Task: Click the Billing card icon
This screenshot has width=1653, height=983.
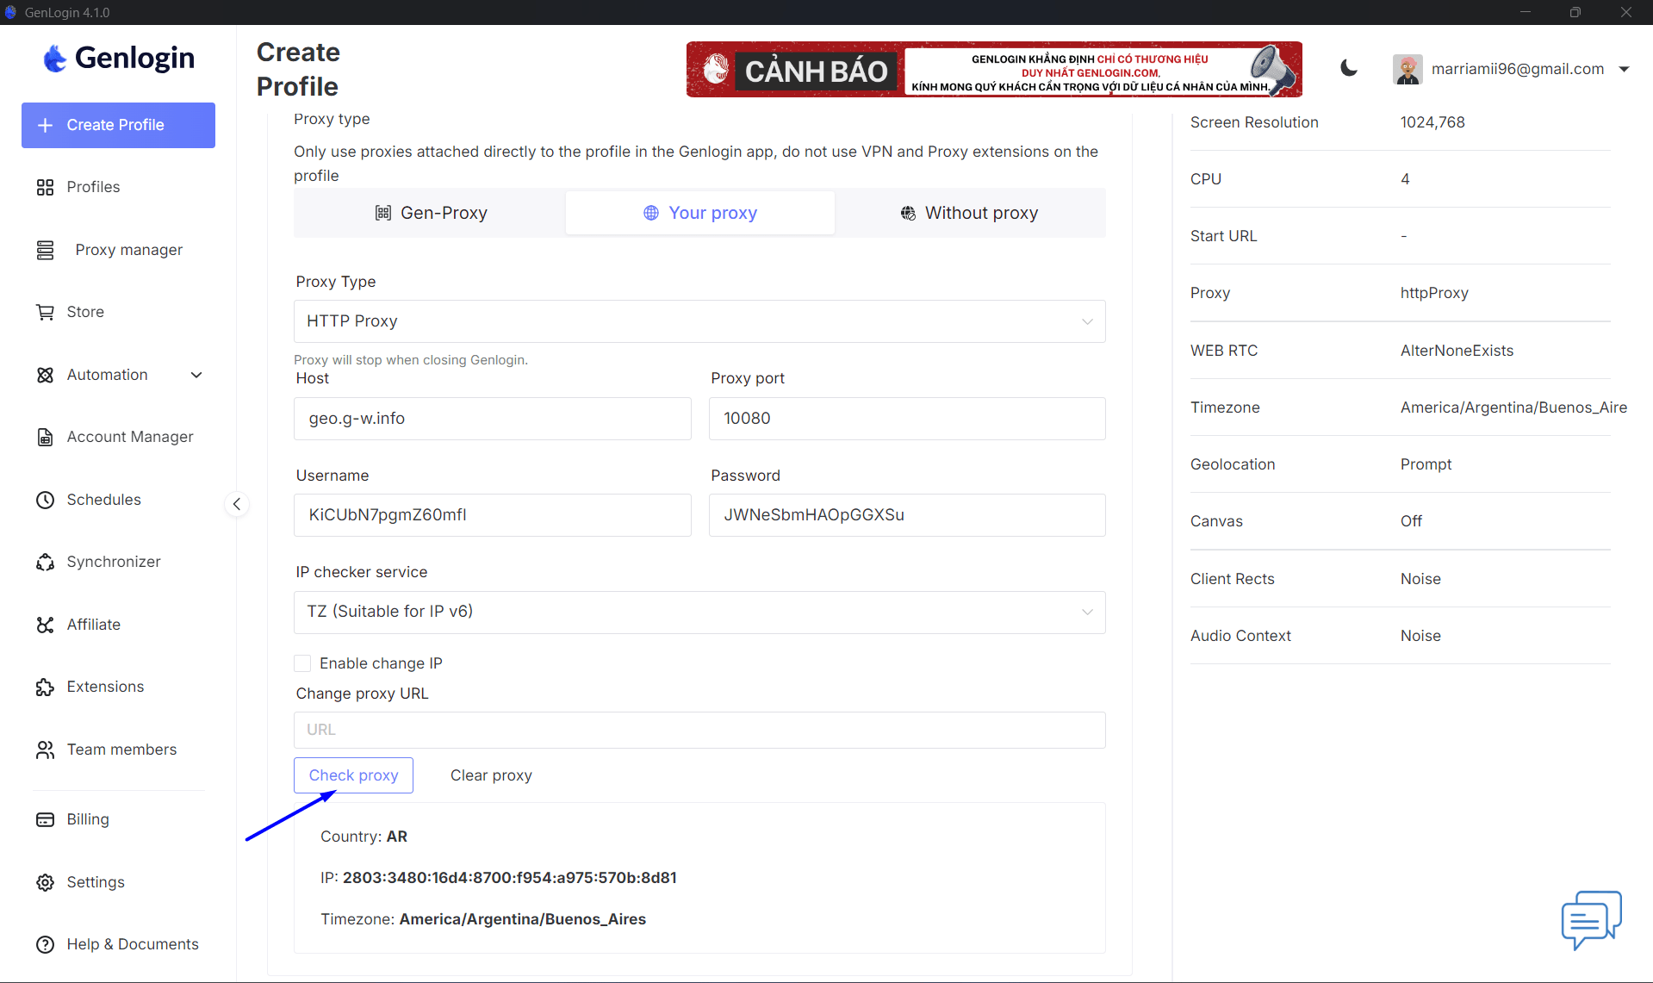Action: coord(45,819)
